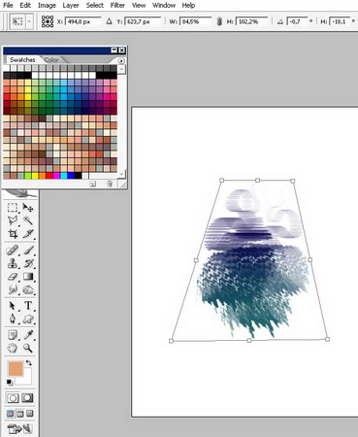Open the Window menu

pyautogui.click(x=164, y=5)
